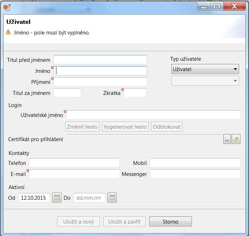
Task: Click the 'Jméno - pole musí být vyplněno.' message
Action: [x=52, y=33]
